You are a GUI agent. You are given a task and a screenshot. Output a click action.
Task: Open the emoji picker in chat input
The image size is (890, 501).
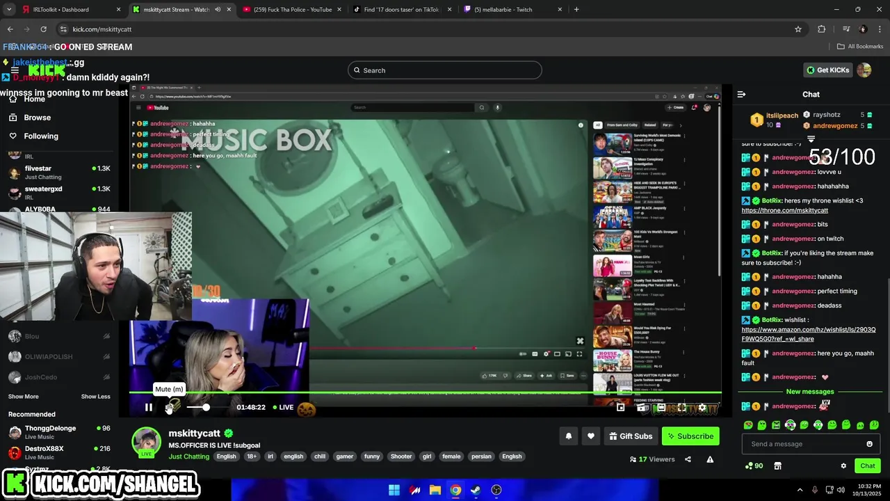[x=869, y=444]
